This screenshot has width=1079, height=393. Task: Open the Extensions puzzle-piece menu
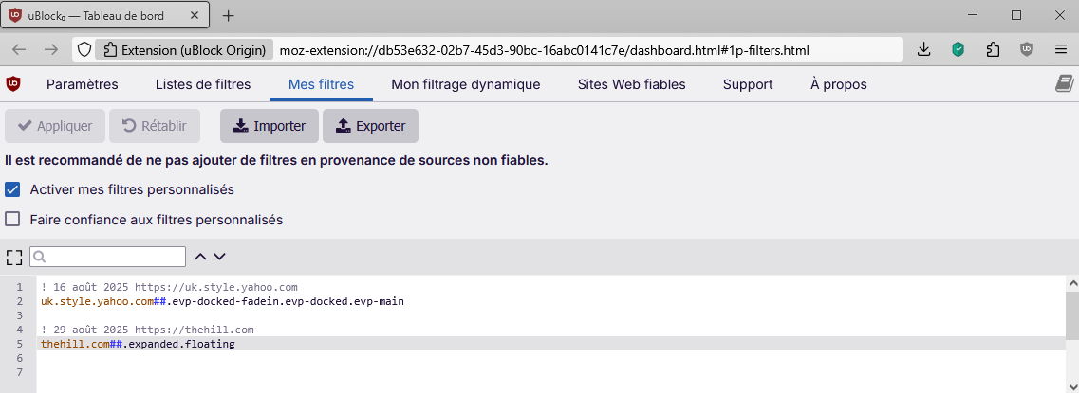pos(993,49)
